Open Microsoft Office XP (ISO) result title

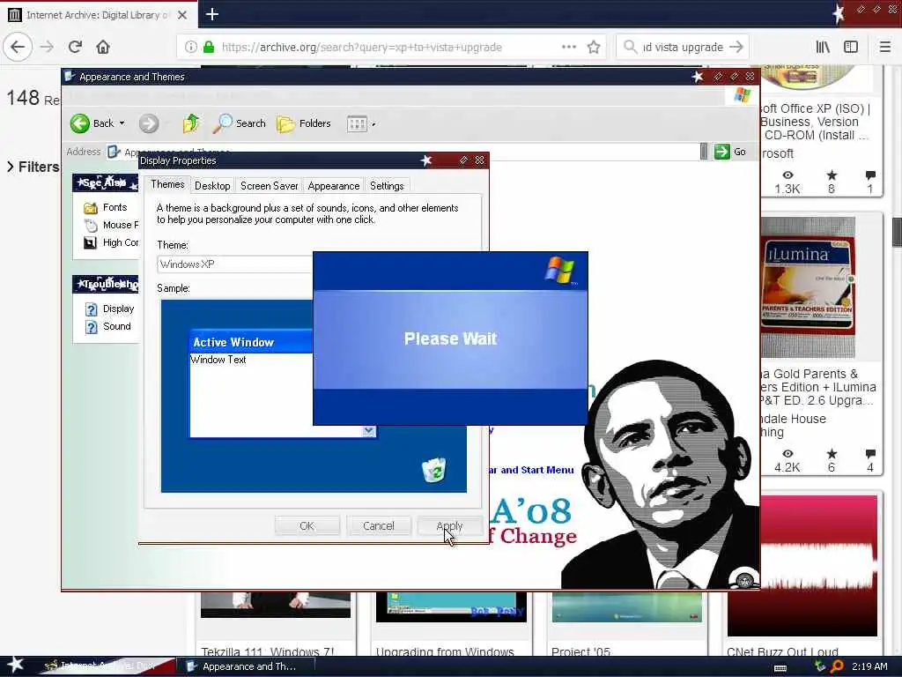816,122
